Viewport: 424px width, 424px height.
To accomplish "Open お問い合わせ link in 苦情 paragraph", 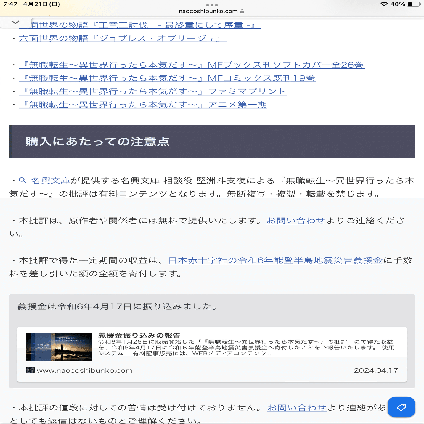I will point(297,408).
